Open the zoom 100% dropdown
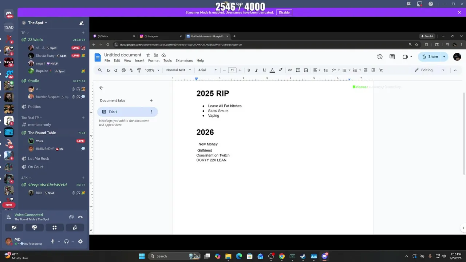Image resolution: width=466 pixels, height=262 pixels. [152, 70]
